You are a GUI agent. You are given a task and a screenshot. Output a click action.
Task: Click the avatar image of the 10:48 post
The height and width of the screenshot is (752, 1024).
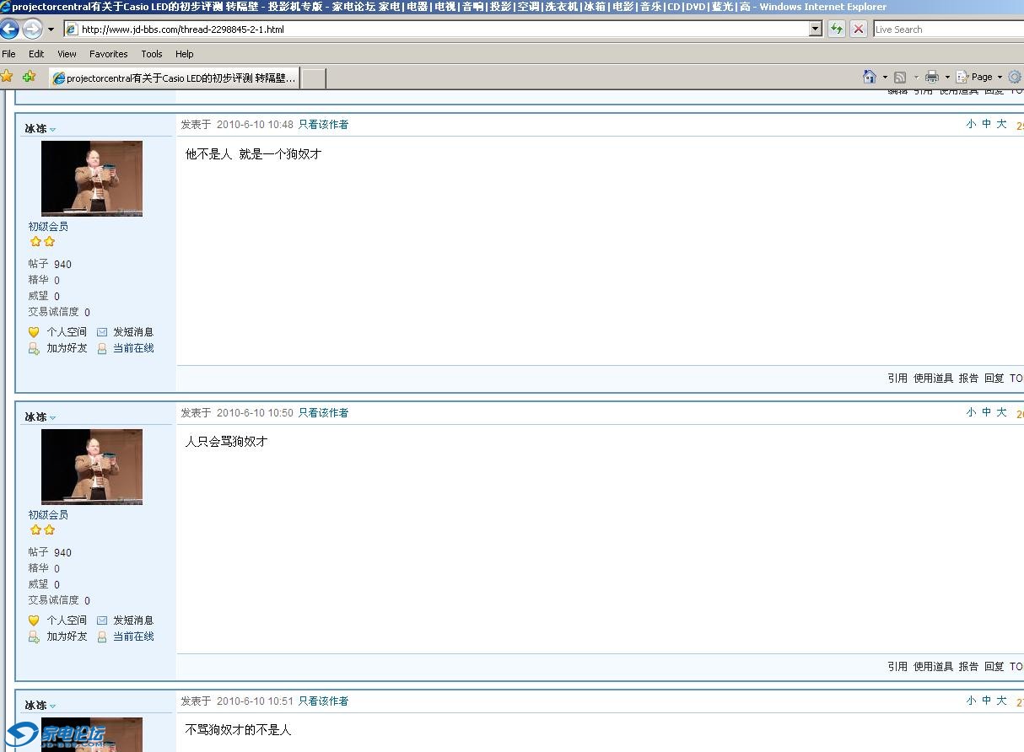[92, 179]
